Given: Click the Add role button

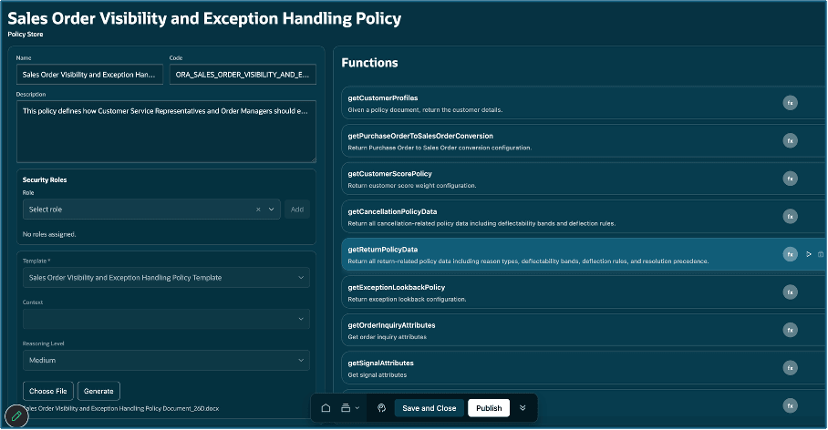Looking at the screenshot, I should coord(297,210).
